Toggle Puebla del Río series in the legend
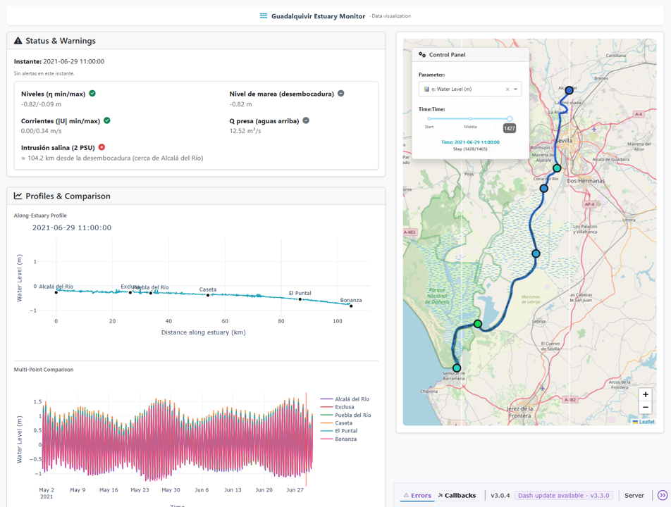Screen dimensions: 671x507 click(346, 415)
